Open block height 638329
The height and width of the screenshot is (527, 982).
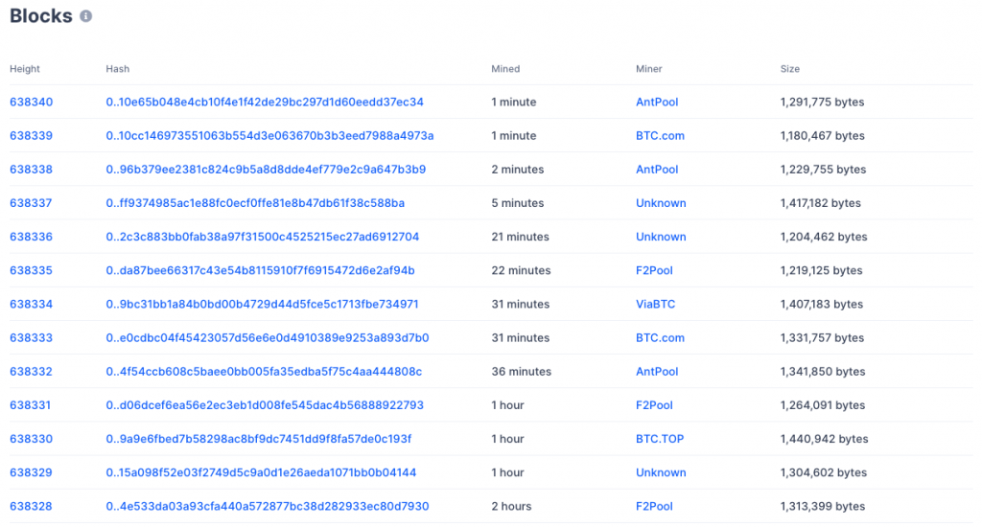[32, 473]
